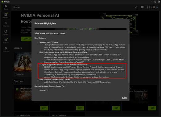
Task: Click GET on the Project G-Assist card
Action: coord(44,108)
